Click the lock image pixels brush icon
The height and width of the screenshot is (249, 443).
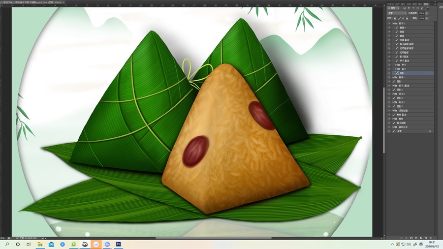pyautogui.click(x=399, y=18)
